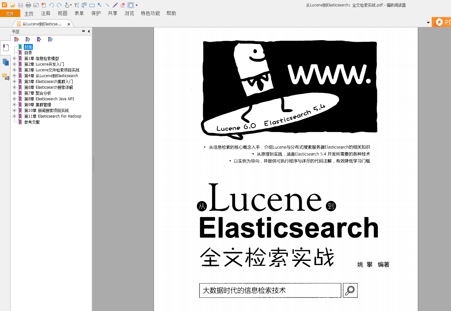Image resolution: width=451 pixels, height=311 pixels.
Task: Switch to the 共享 ribbon tab
Action: pos(113,13)
